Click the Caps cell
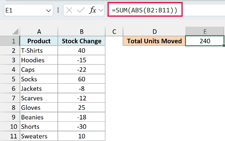This screenshot has height=141, width=225. (39, 70)
